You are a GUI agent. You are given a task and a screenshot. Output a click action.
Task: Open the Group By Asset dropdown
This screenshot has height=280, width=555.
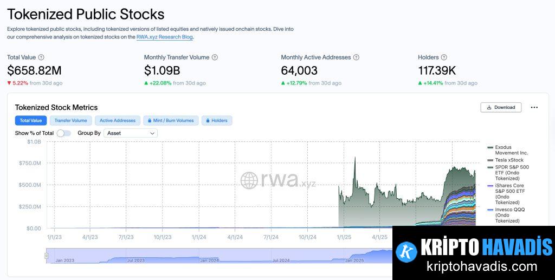[131, 133]
